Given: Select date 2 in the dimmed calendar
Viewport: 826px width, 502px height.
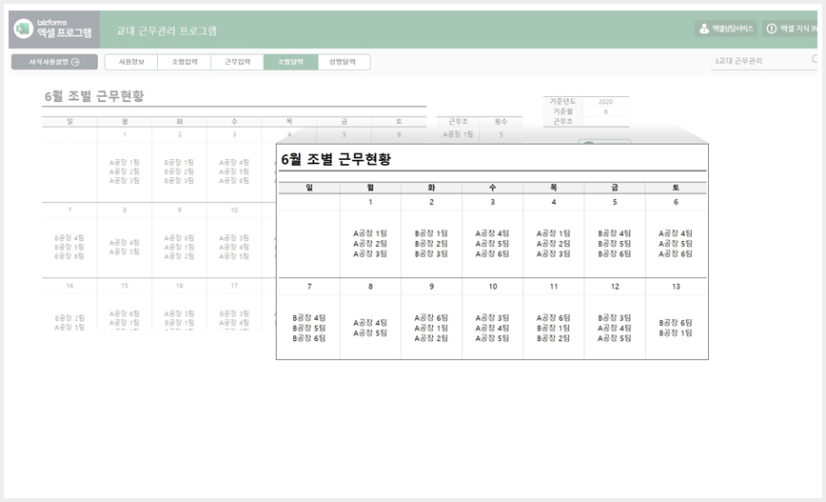Looking at the screenshot, I should 179,134.
